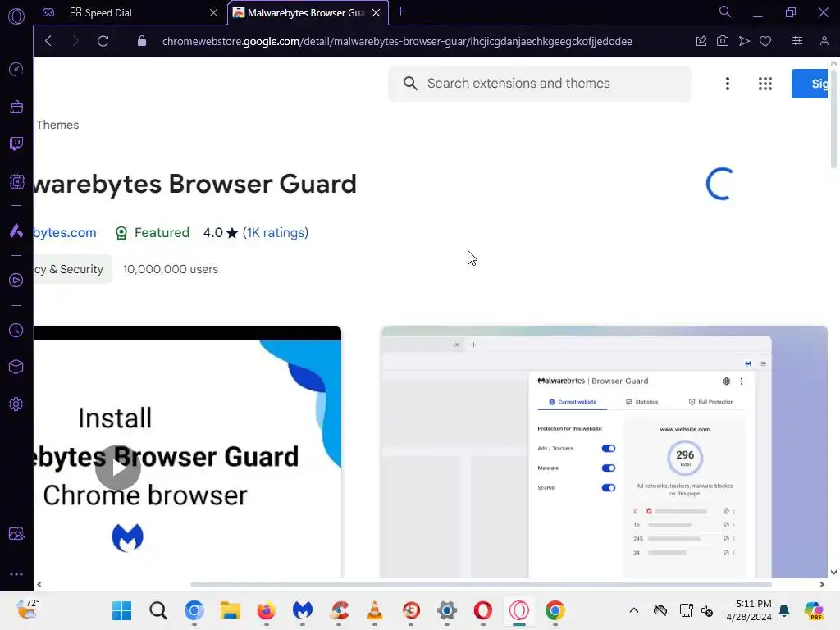
Task: Click the pencil/share icon in address bar
Action: pyautogui.click(x=701, y=41)
